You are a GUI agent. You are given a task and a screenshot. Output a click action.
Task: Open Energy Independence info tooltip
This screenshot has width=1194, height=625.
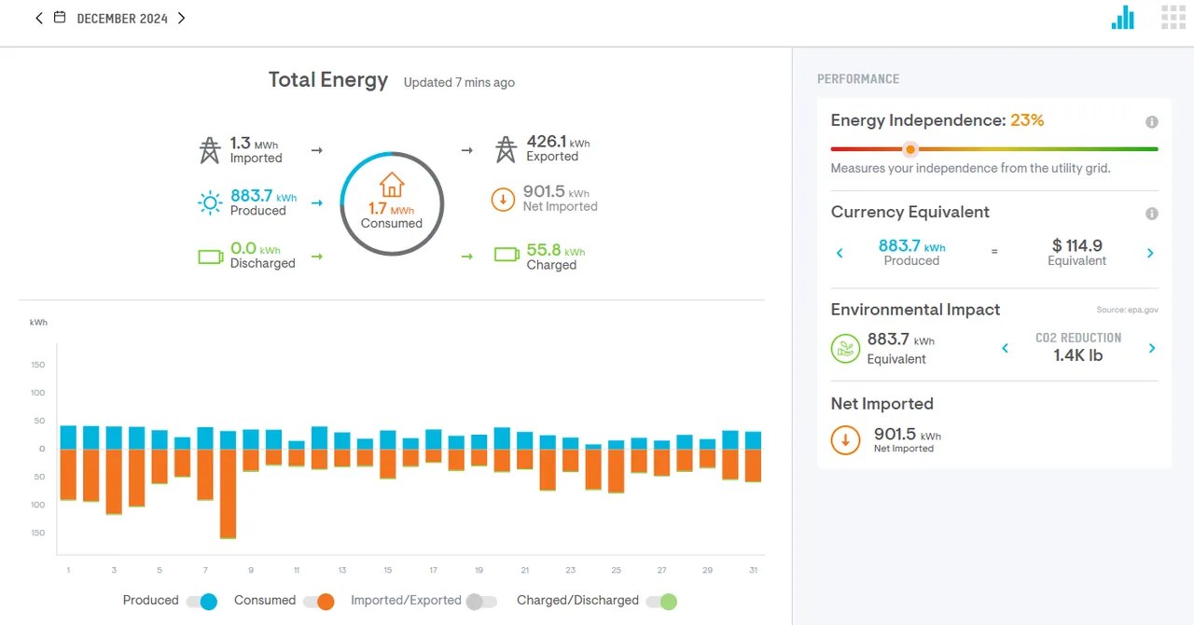pyautogui.click(x=1152, y=122)
